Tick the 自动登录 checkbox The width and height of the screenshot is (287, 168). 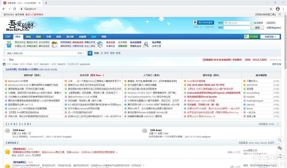pos(252,23)
